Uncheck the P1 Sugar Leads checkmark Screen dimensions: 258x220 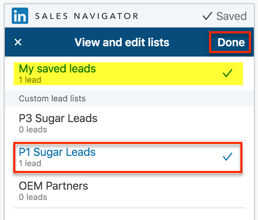coord(227,157)
